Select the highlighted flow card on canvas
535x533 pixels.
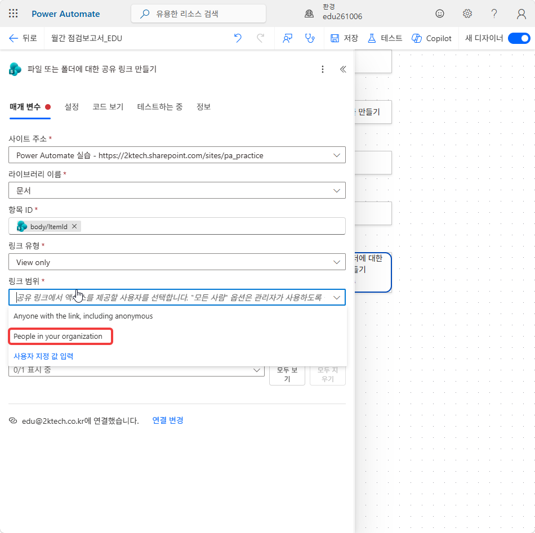373,272
